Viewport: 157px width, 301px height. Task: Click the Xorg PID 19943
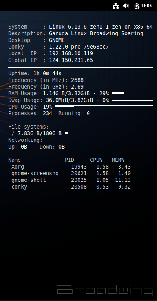click(x=79, y=167)
